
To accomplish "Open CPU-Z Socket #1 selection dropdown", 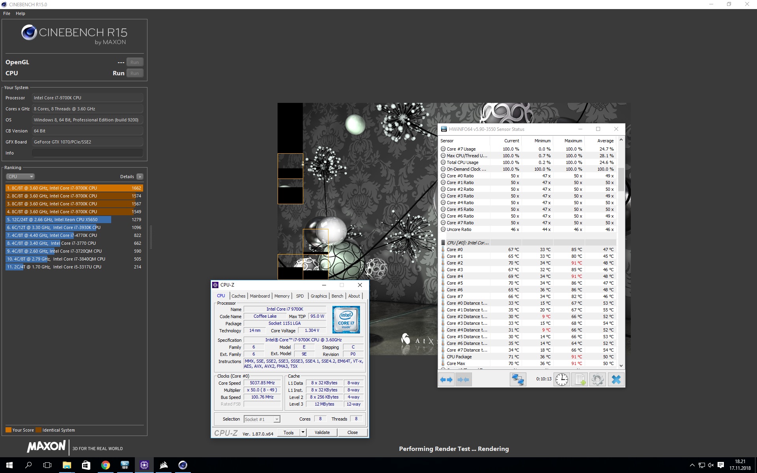I will point(262,419).
